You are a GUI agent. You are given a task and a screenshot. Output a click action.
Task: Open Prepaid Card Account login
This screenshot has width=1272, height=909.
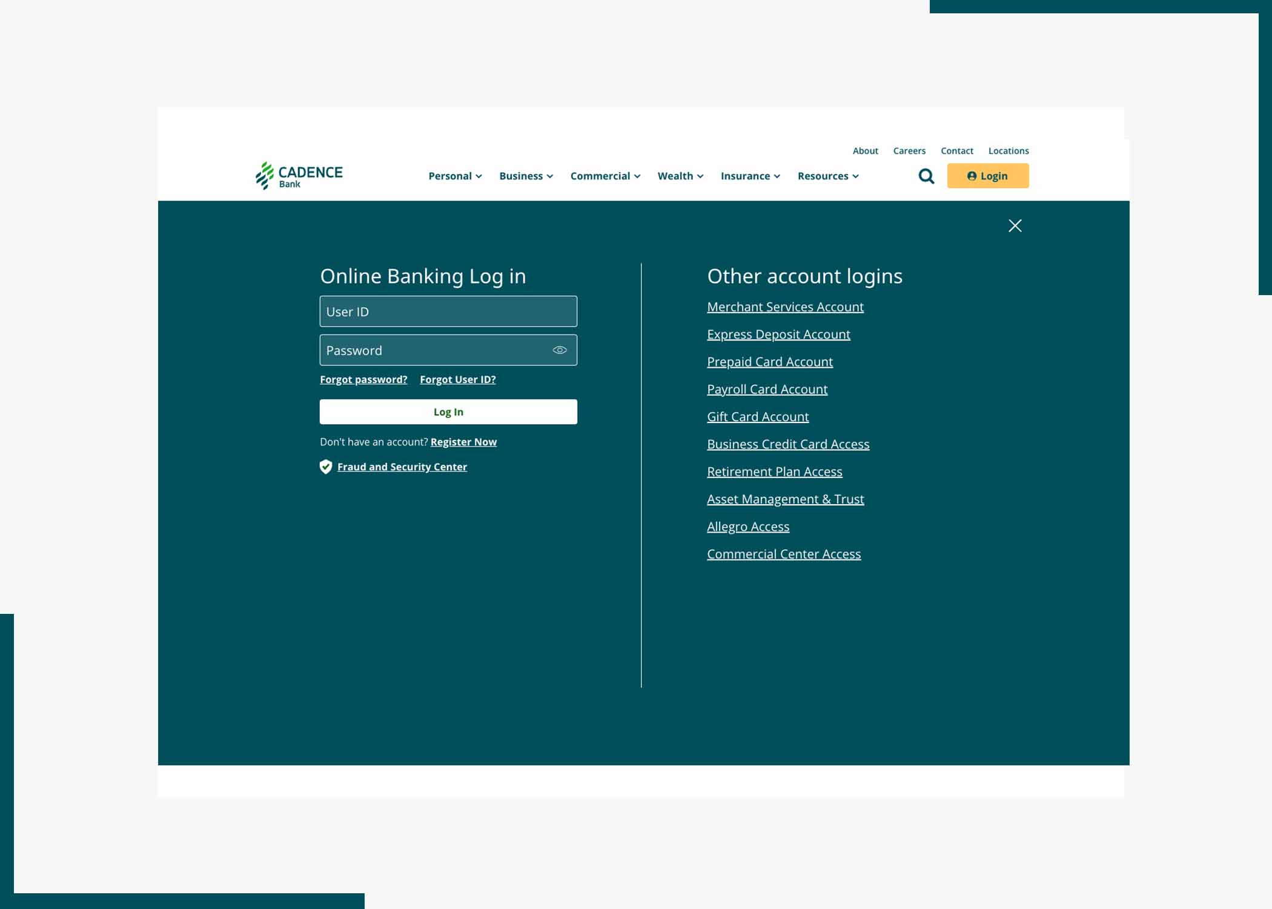point(770,362)
